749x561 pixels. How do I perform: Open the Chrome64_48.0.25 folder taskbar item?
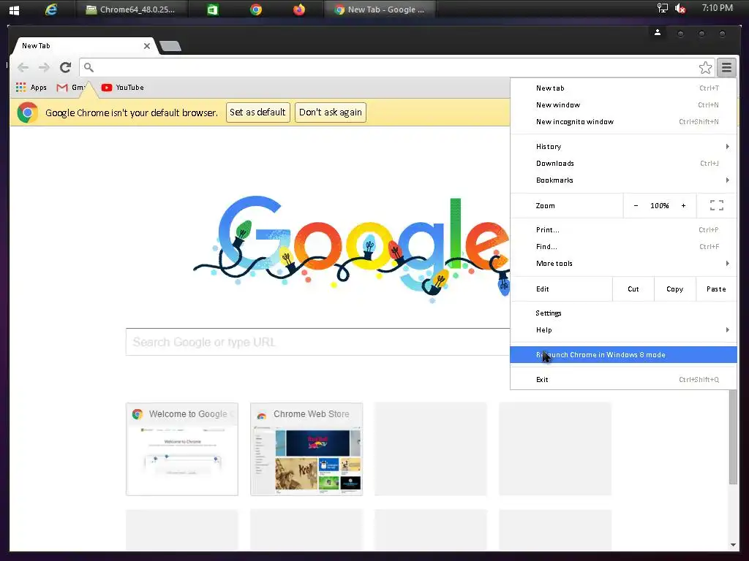click(x=131, y=9)
